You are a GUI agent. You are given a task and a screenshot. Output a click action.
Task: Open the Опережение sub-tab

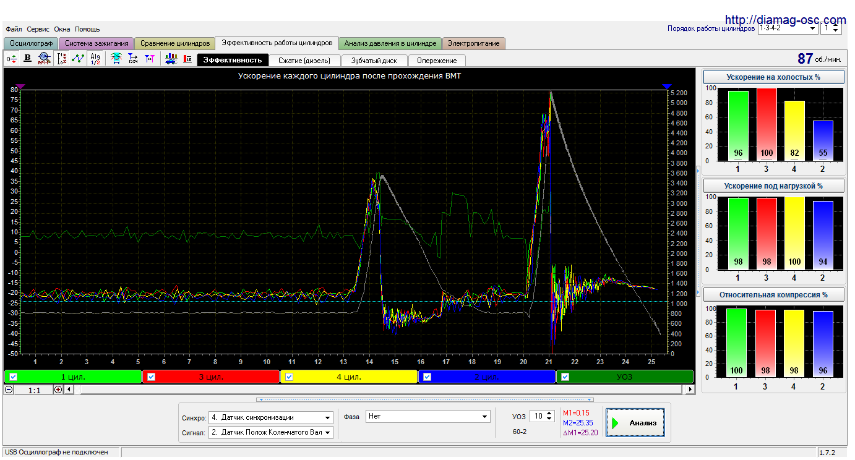(437, 61)
